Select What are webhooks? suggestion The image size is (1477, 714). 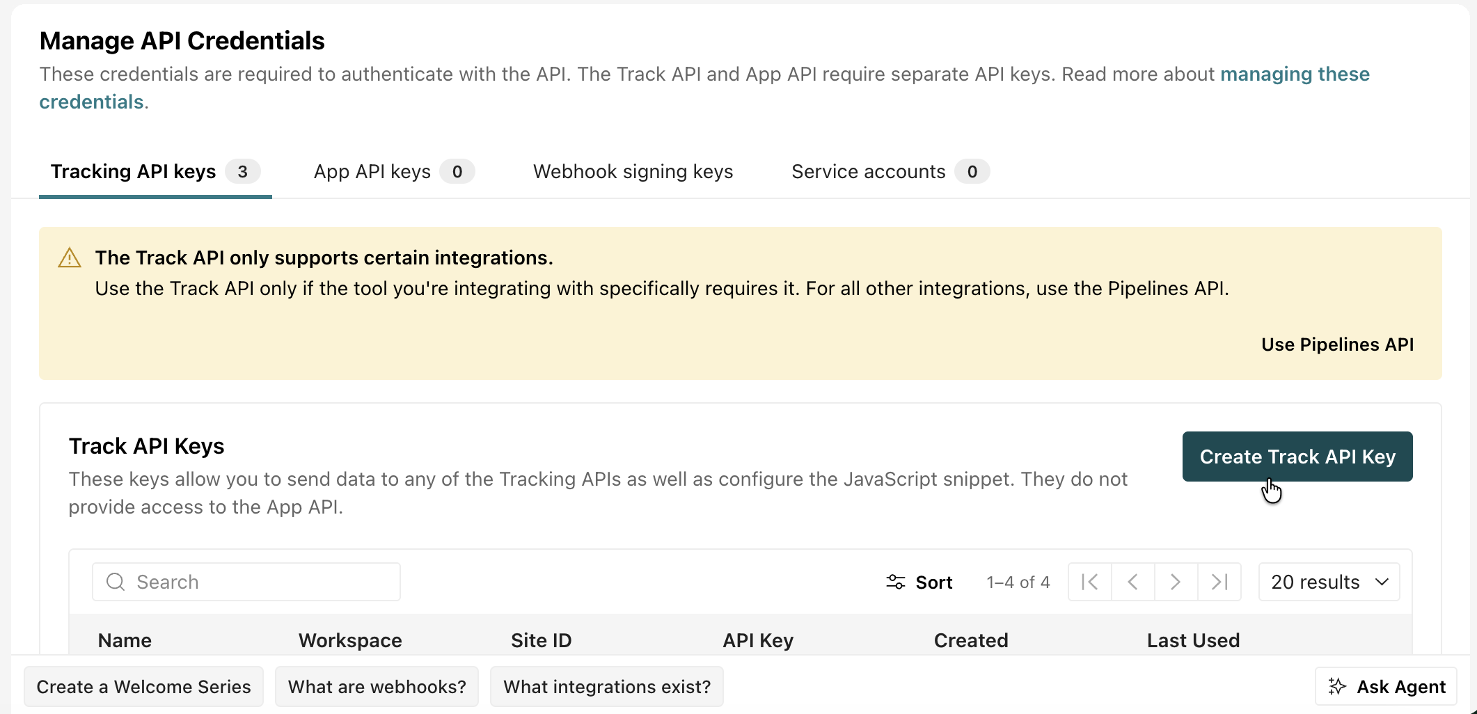click(377, 687)
